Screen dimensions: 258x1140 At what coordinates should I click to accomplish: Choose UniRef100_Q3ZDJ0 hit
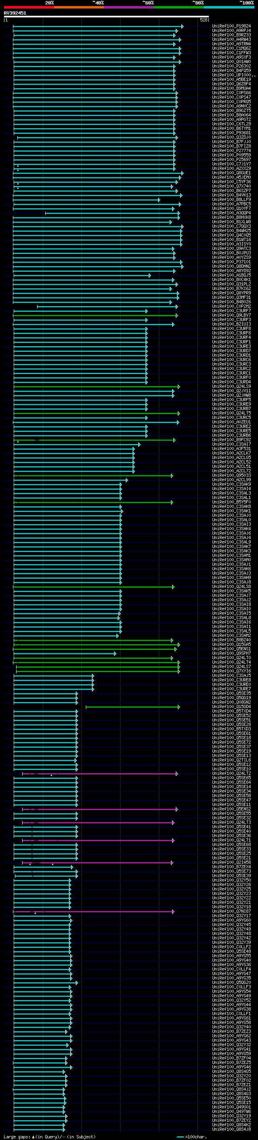click(231, 137)
